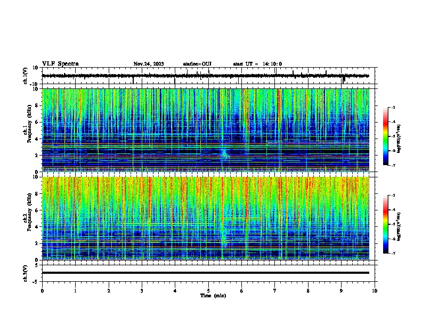
Task: Click the ch.2 color scale log(PSD) label
Action: pos(399,226)
